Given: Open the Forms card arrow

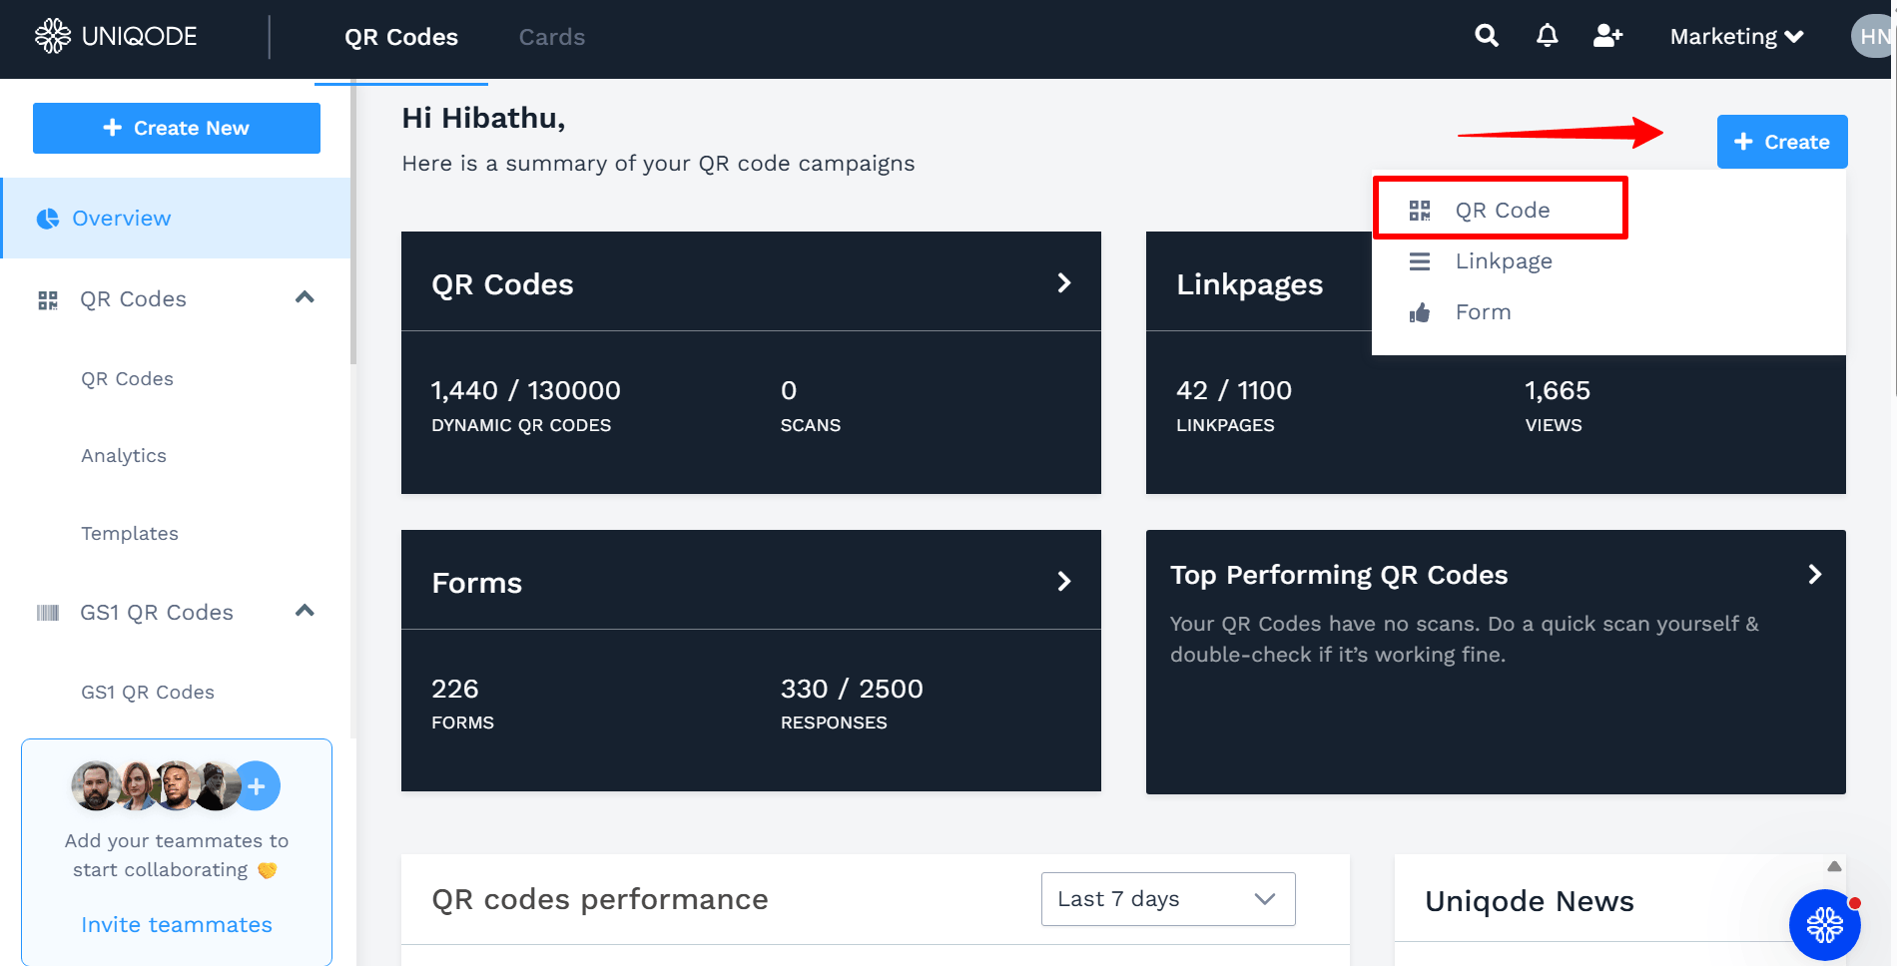Looking at the screenshot, I should coord(1064,582).
